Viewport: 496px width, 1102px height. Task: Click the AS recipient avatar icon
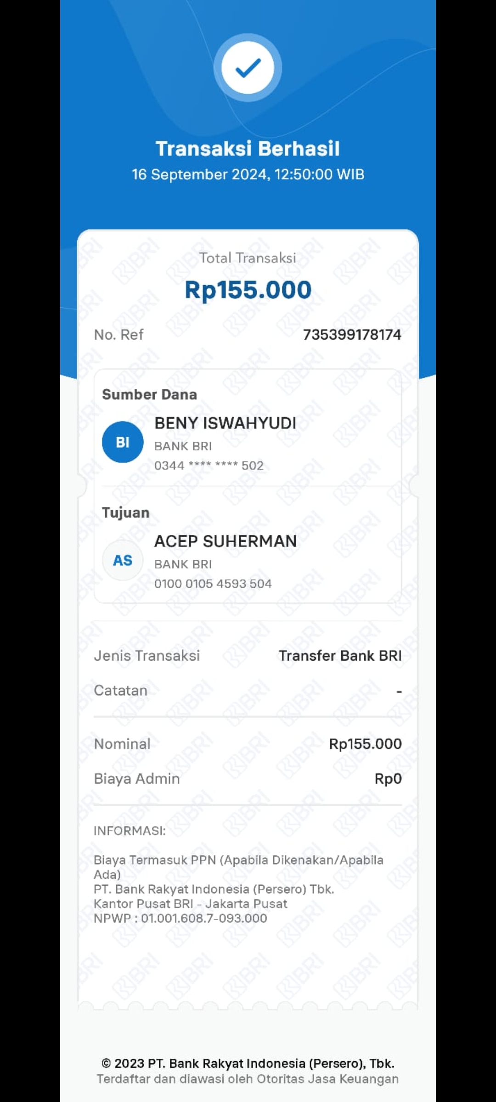click(123, 560)
